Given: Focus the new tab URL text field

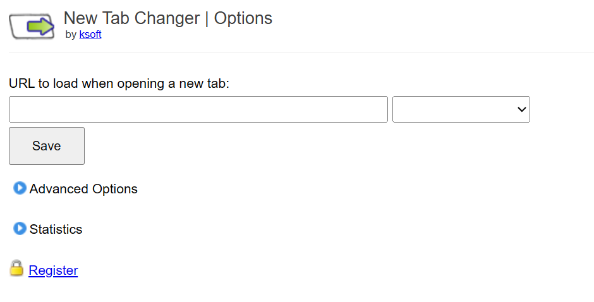Looking at the screenshot, I should pos(198,109).
